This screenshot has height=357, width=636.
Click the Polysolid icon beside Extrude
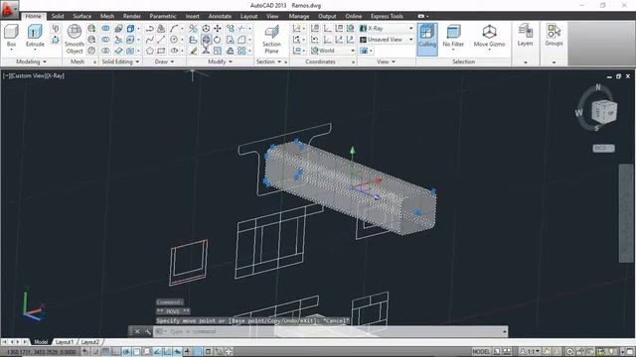[x=56, y=29]
